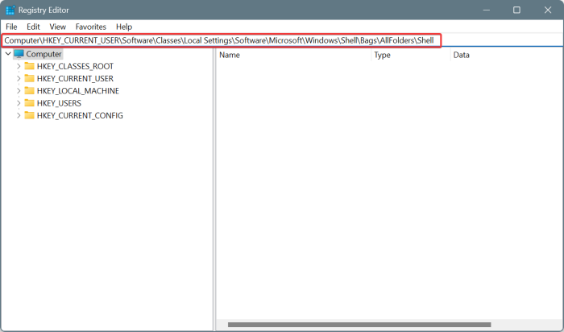This screenshot has width=564, height=332.
Task: Select HKEY_CURRENT_USER label in tree
Action: coord(75,79)
